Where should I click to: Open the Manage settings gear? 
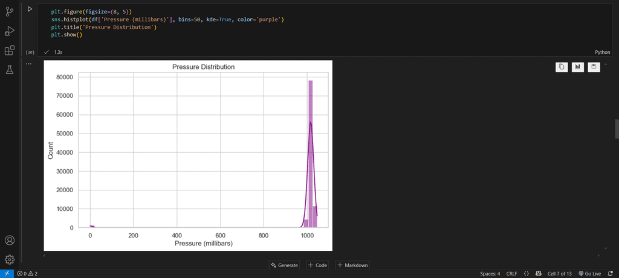point(10,259)
